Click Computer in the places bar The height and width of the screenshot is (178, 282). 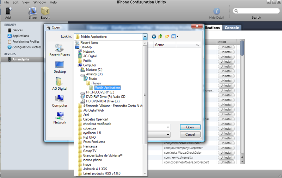[x=60, y=101]
